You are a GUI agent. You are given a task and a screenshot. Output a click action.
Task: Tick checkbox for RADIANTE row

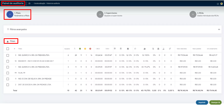[8, 61]
